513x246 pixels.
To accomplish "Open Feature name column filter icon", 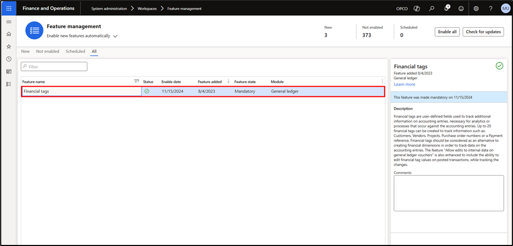I will coord(136,81).
